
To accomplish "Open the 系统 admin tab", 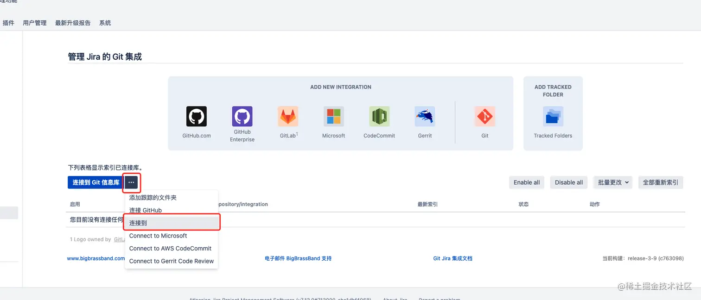I will 105,23.
